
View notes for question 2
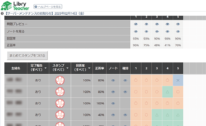click(x=146, y=32)
